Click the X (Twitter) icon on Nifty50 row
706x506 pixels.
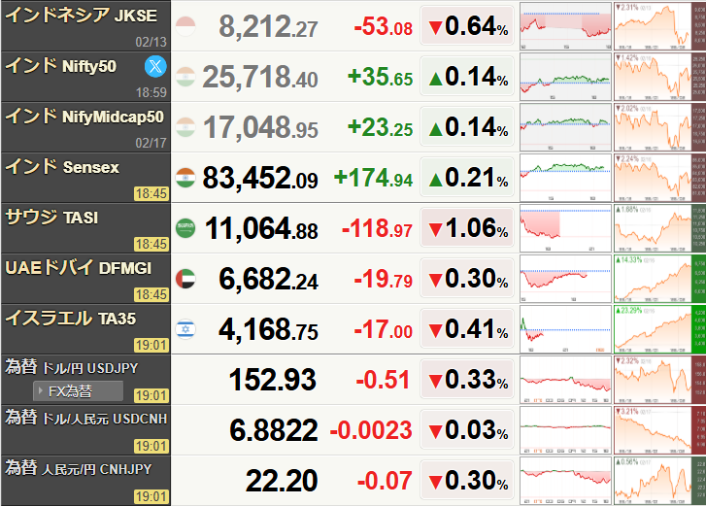click(x=155, y=67)
